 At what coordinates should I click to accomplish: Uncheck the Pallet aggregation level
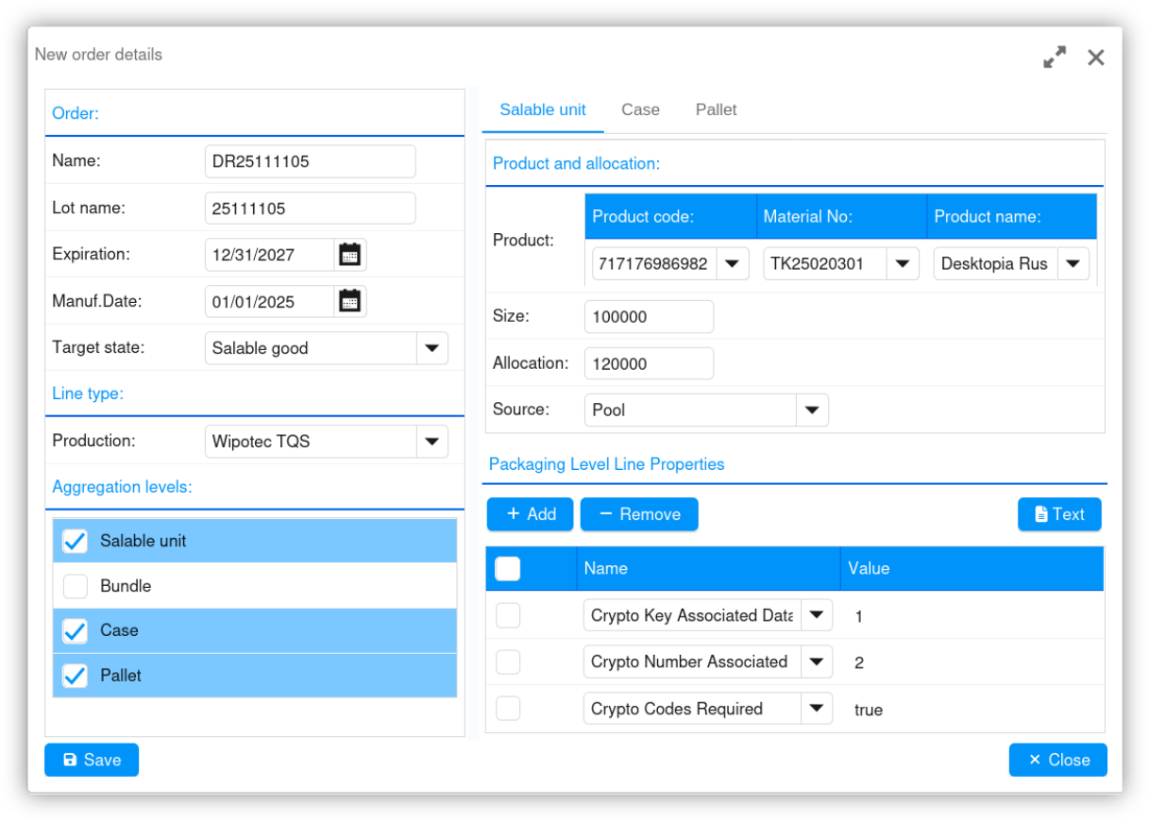[75, 676]
